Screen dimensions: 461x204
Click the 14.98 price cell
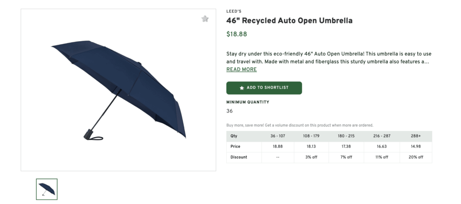tap(415, 147)
